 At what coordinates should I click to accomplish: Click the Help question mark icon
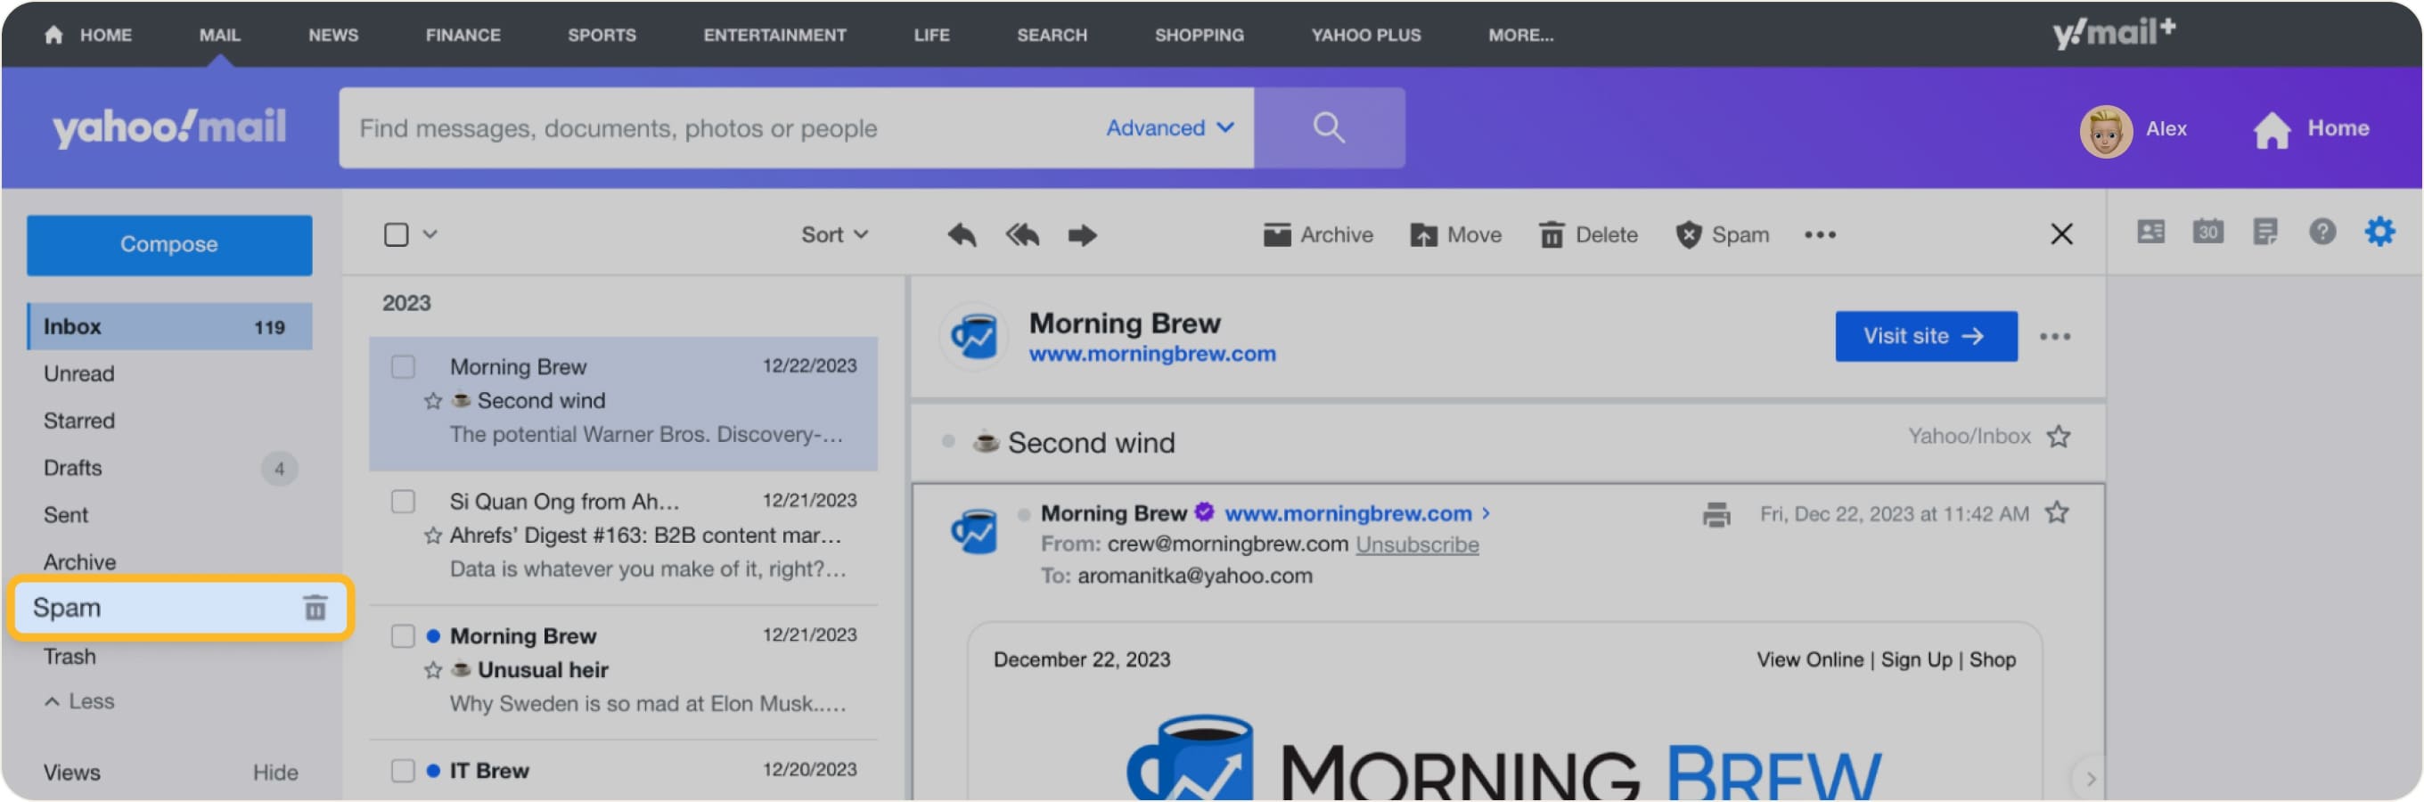click(2322, 232)
